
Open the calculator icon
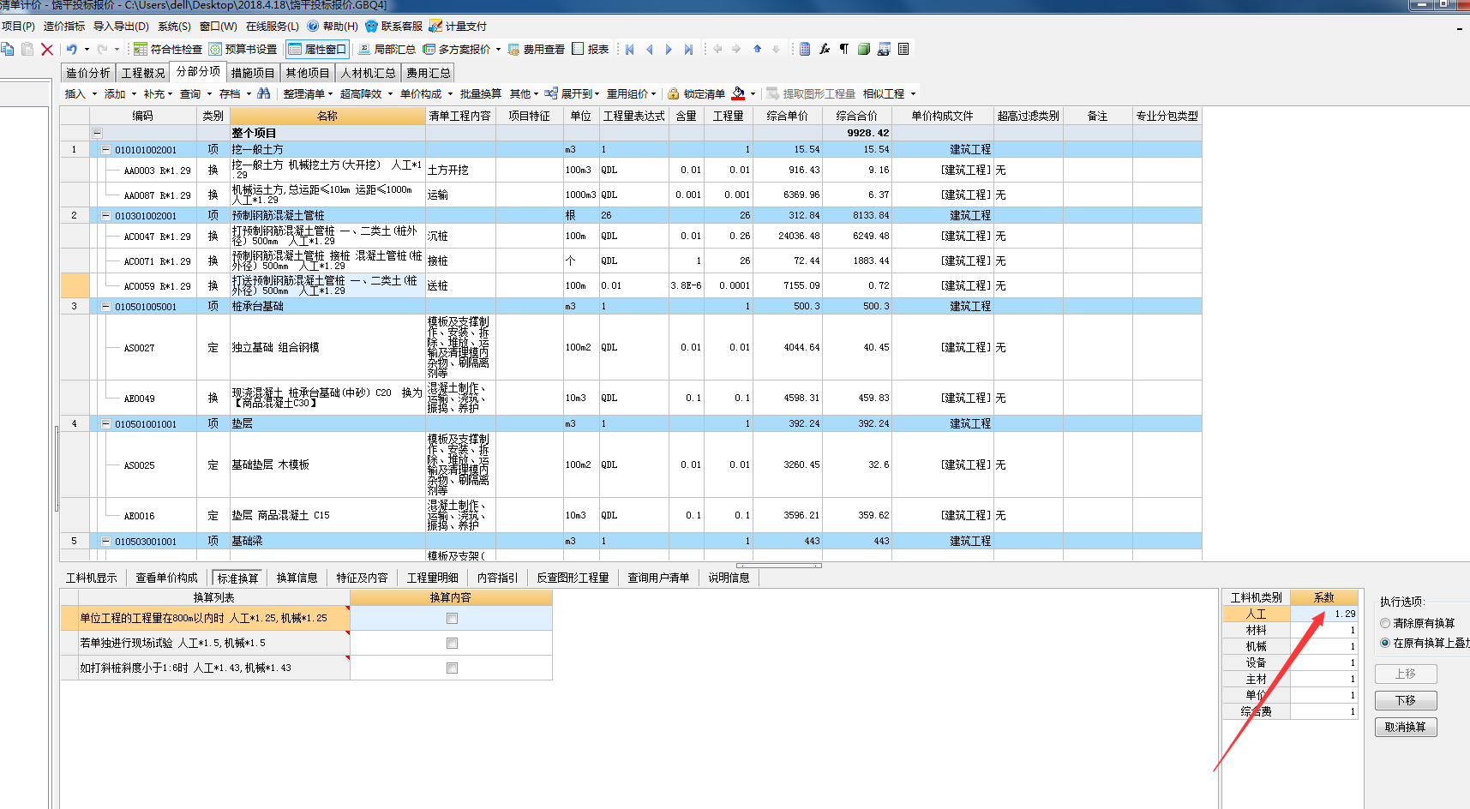tap(805, 49)
